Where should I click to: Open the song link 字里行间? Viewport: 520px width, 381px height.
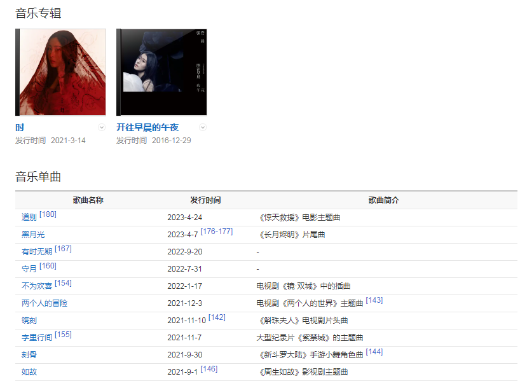[x=37, y=338]
